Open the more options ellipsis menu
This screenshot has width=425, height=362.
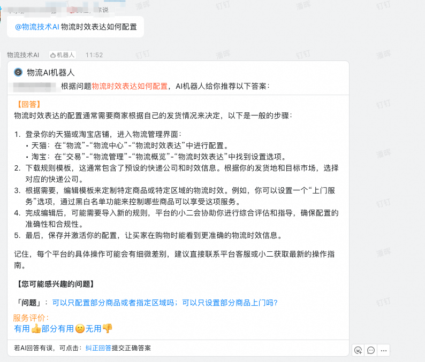383,350
